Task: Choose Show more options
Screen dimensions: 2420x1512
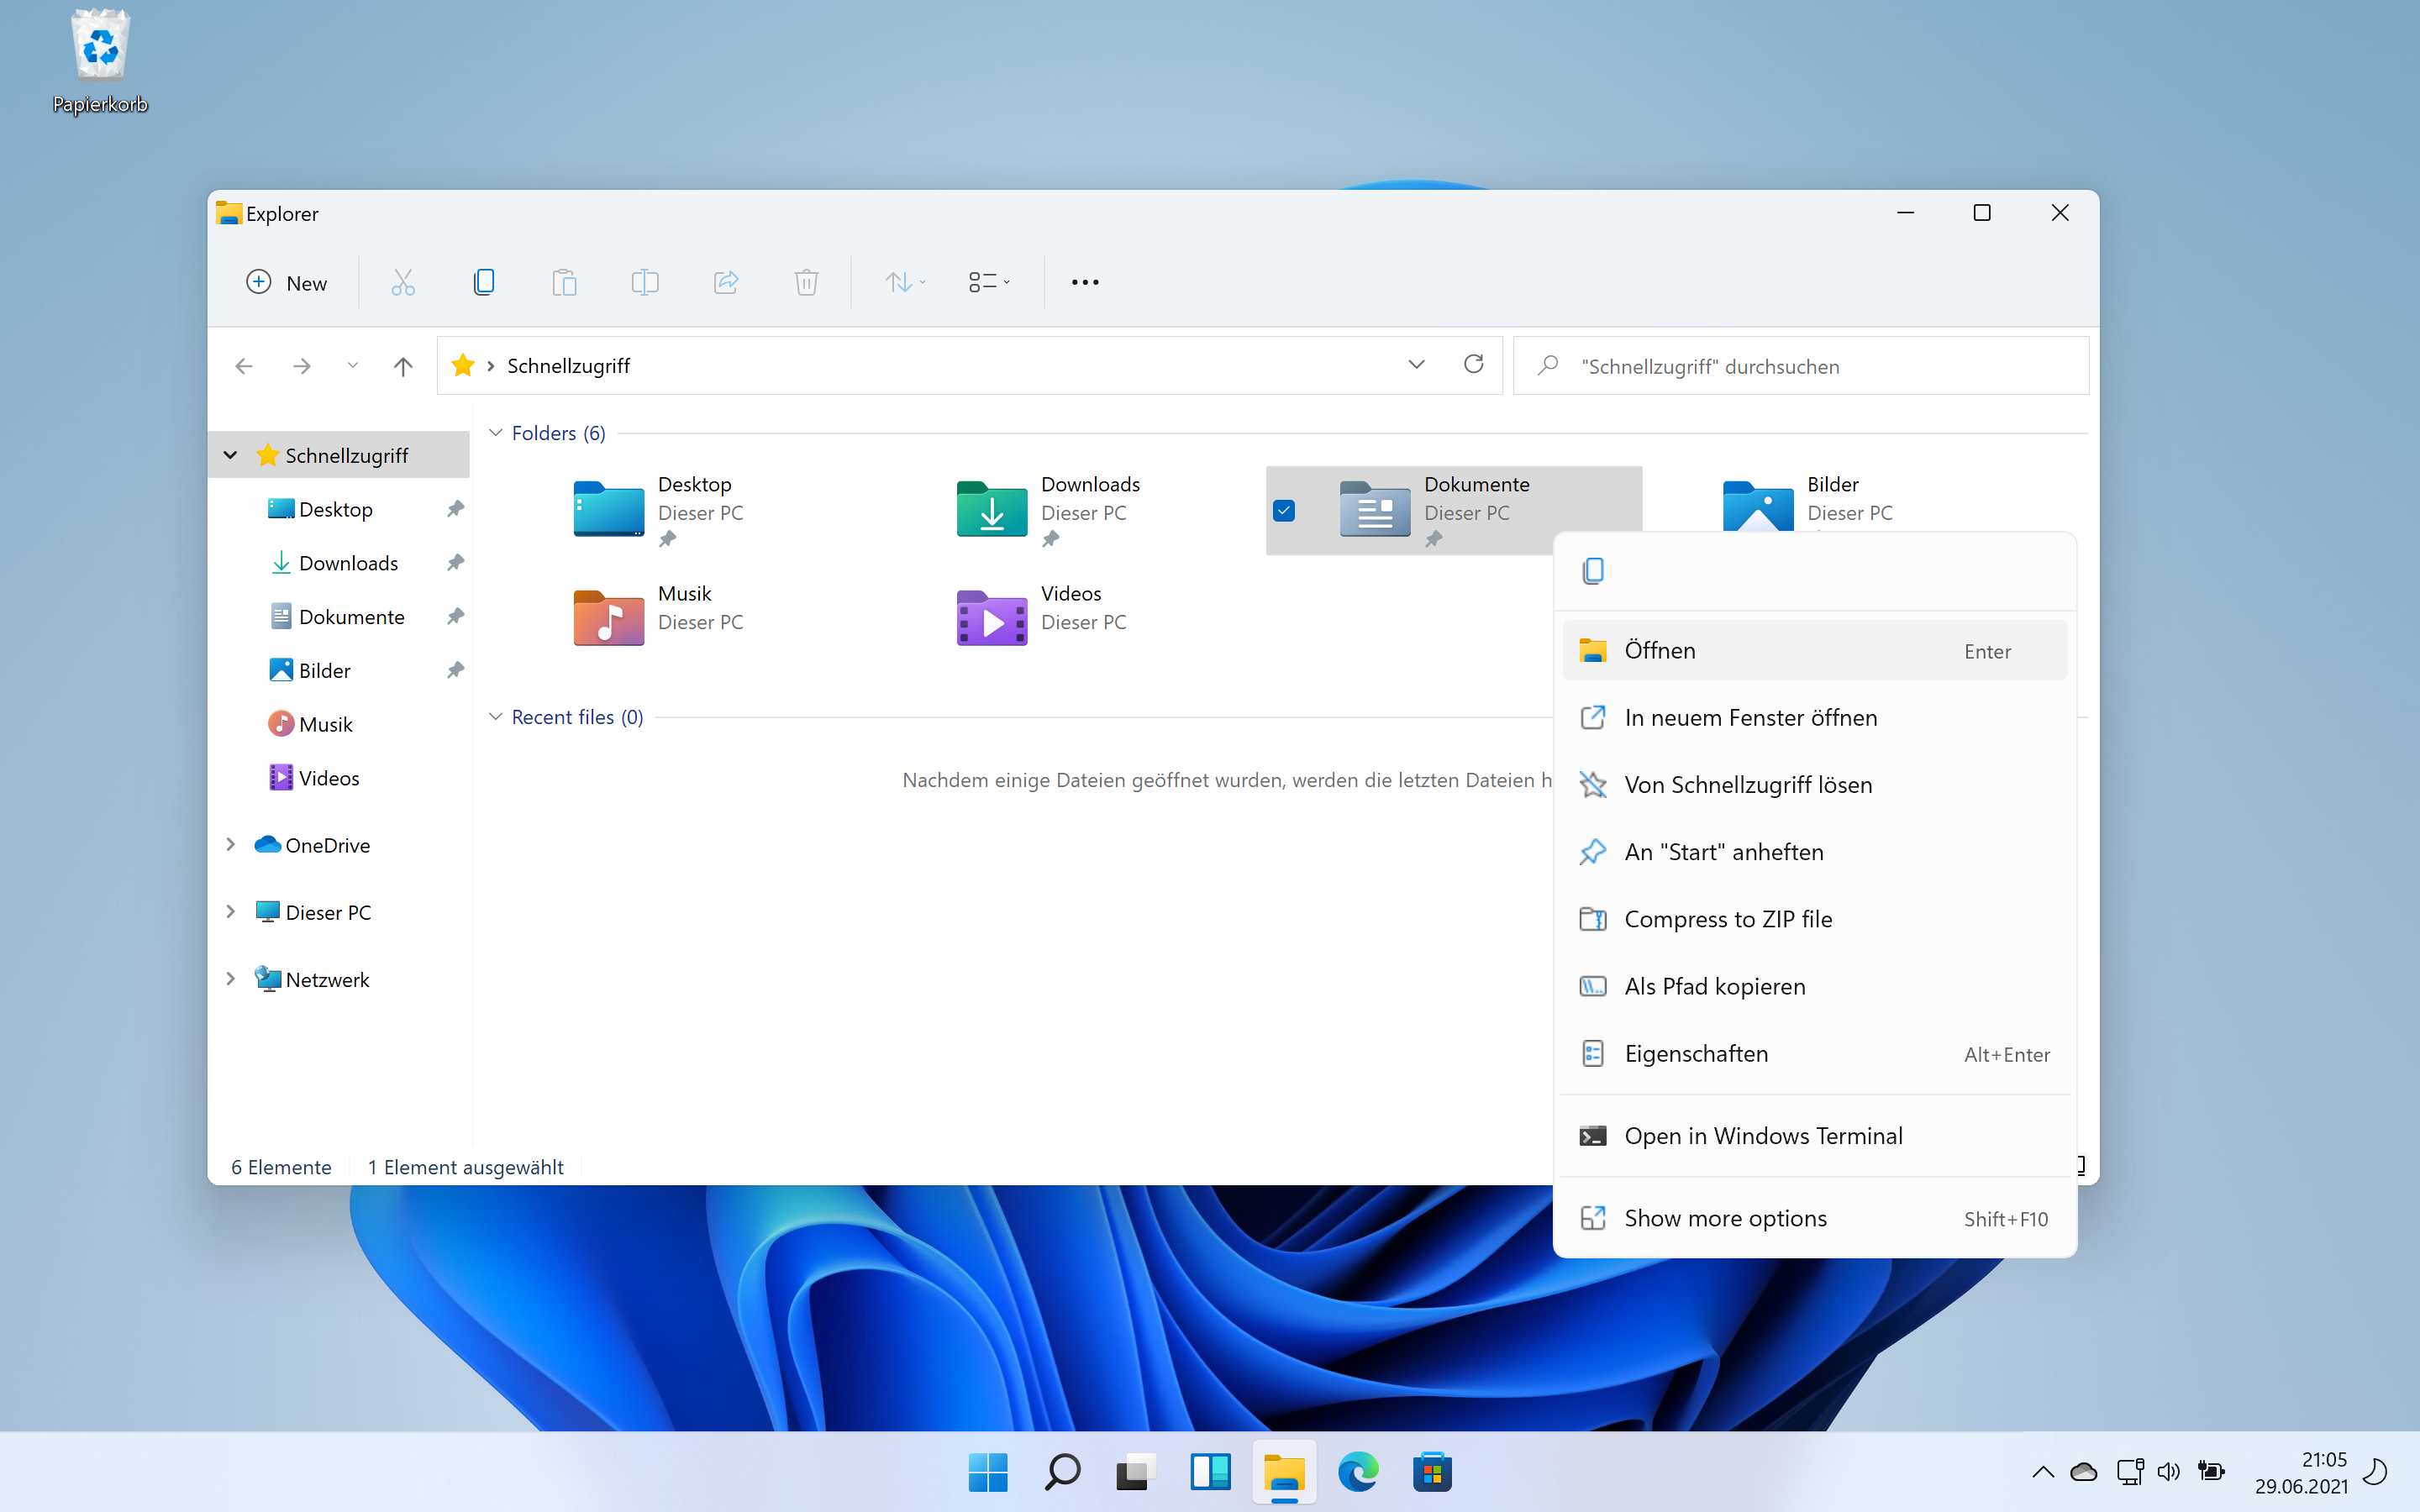Action: pyautogui.click(x=1814, y=1218)
